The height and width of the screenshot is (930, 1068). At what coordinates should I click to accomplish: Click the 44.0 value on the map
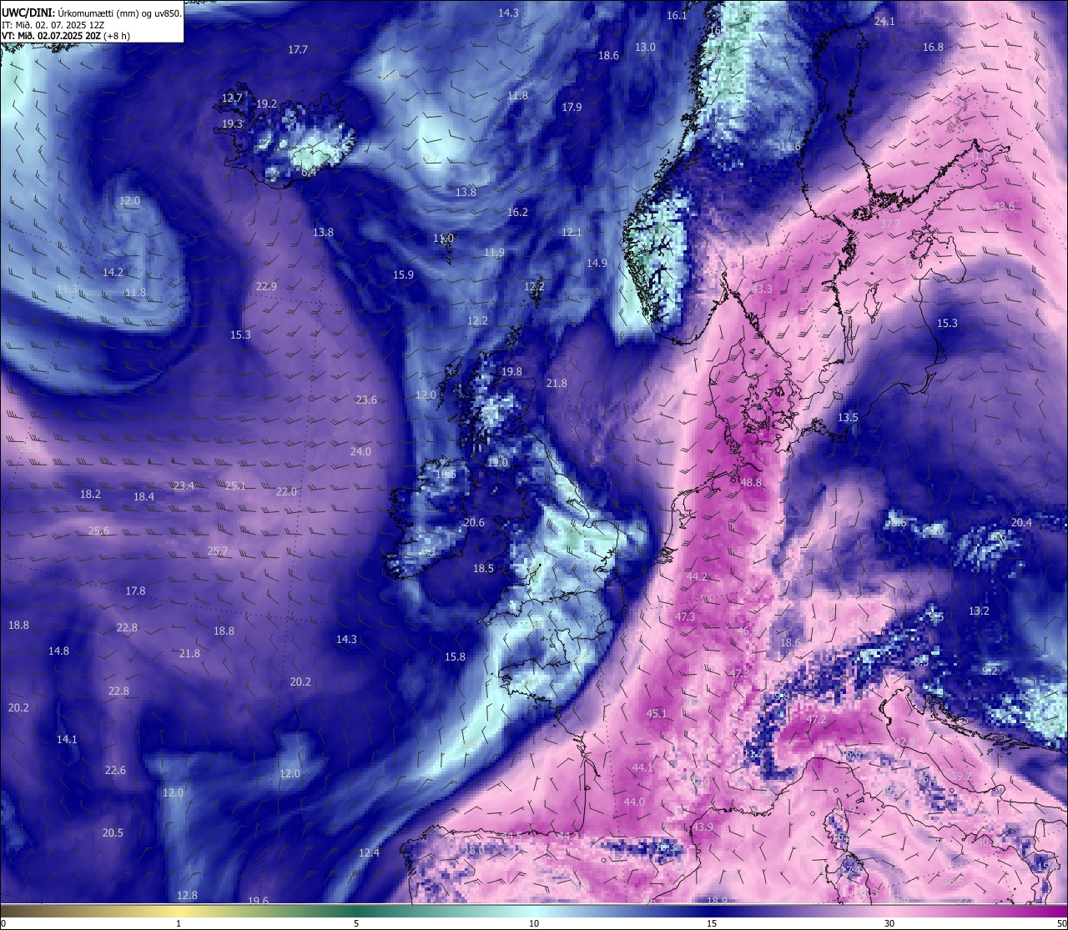(x=634, y=802)
